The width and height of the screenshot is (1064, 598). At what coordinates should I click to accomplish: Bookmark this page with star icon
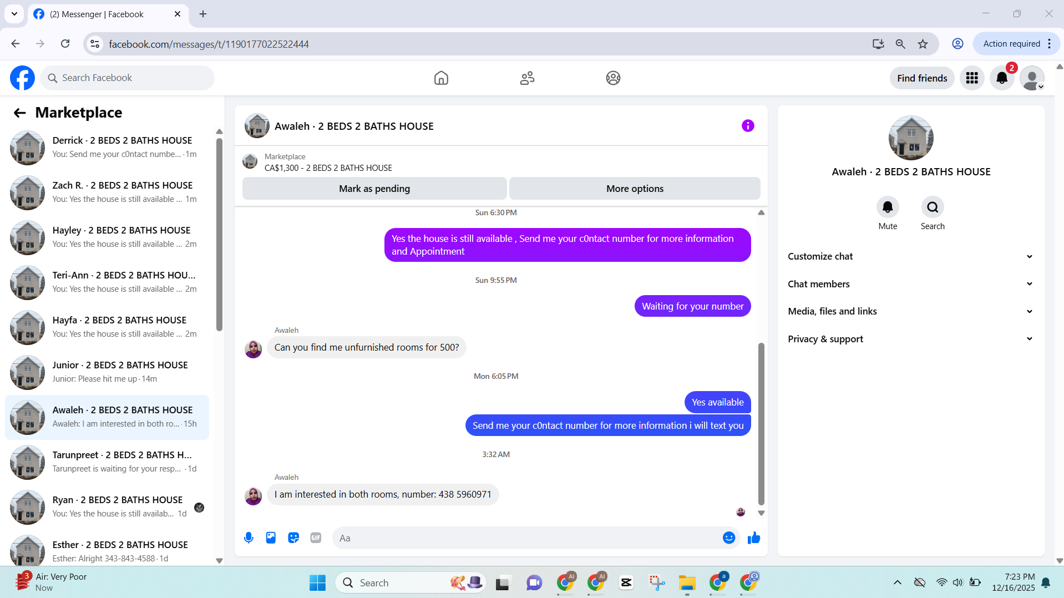tap(923, 44)
